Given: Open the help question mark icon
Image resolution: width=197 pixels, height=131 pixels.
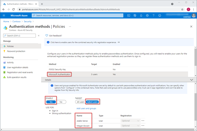Looking at the screenshot, I should pos(153,15).
